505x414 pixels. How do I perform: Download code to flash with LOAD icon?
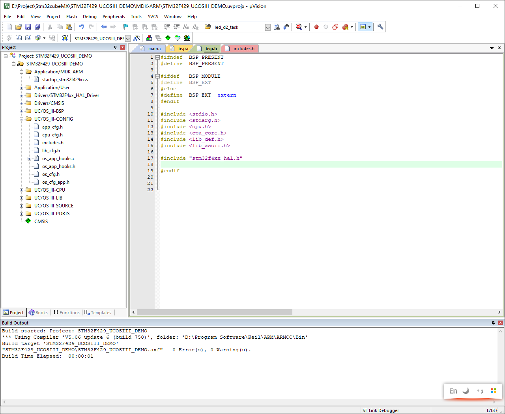click(x=65, y=38)
